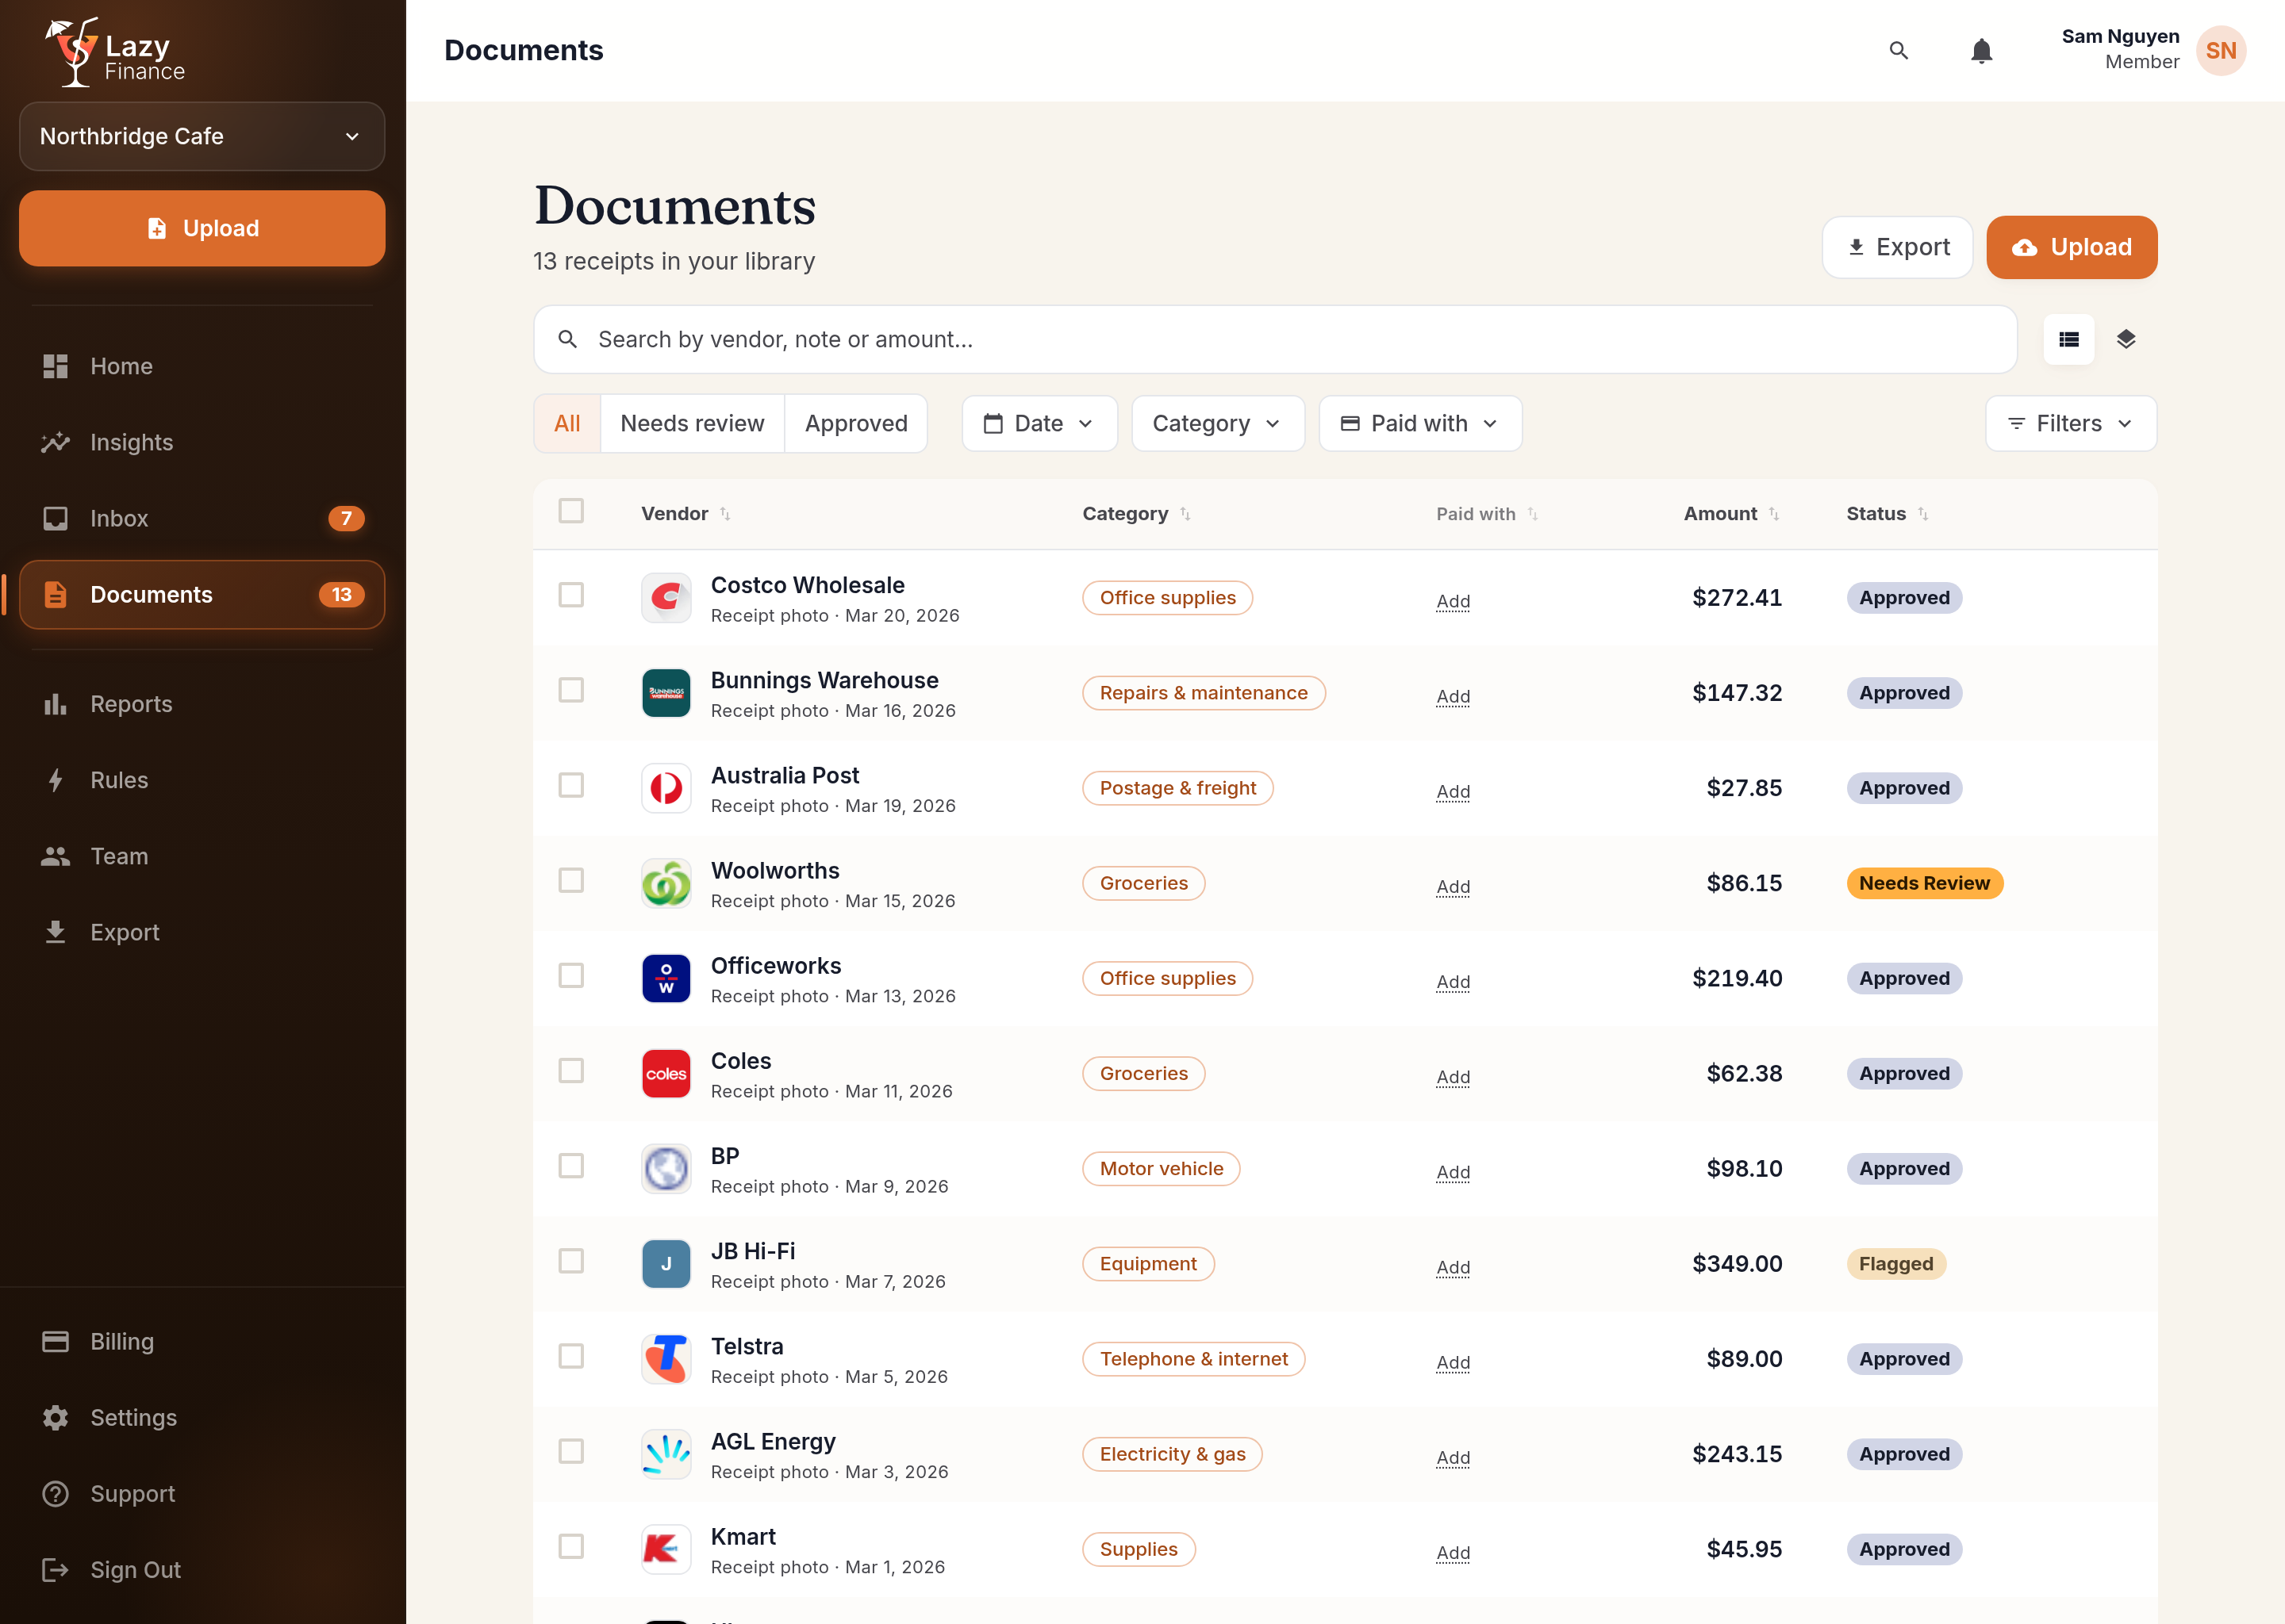Sign Out from sidebar
2285x1624 pixels.
[x=202, y=1569]
